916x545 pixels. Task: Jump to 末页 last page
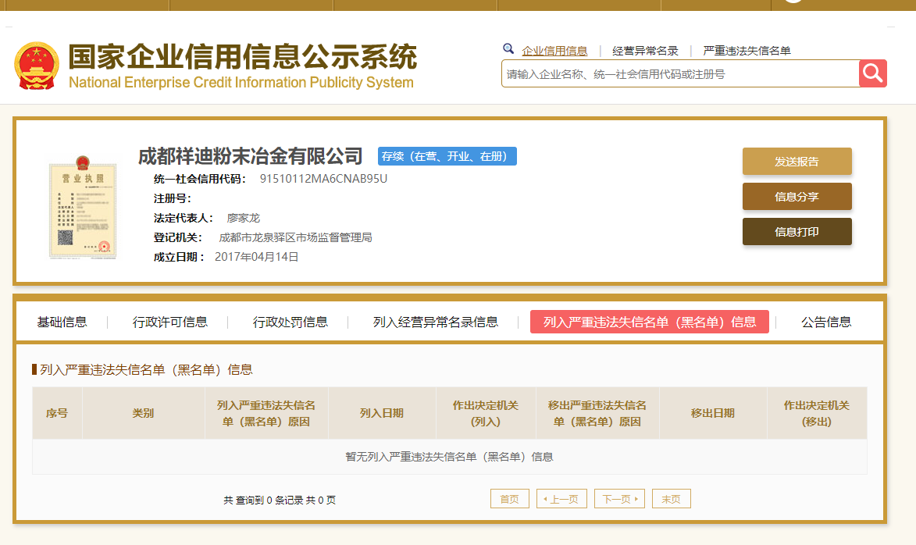coord(672,499)
